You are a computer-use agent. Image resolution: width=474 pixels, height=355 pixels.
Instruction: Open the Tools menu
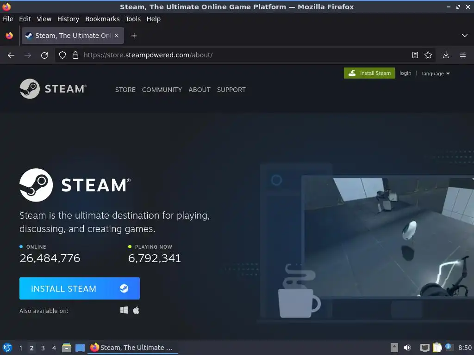point(133,19)
